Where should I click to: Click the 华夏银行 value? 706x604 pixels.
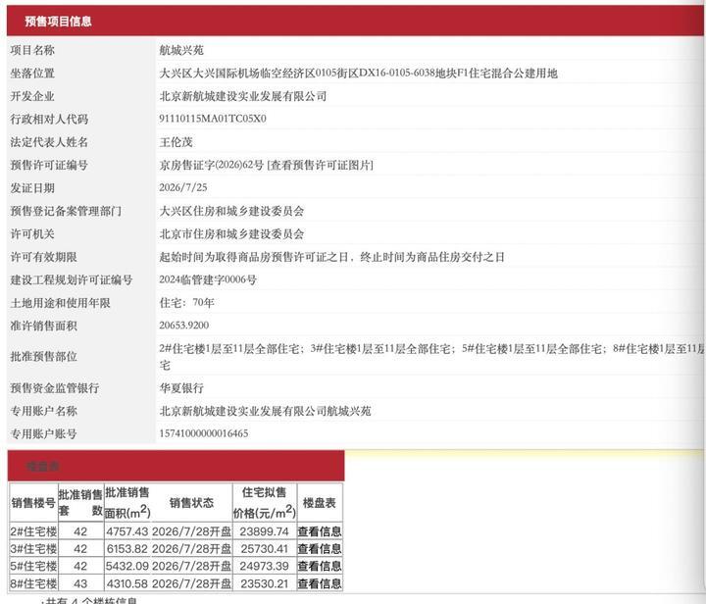tap(181, 388)
